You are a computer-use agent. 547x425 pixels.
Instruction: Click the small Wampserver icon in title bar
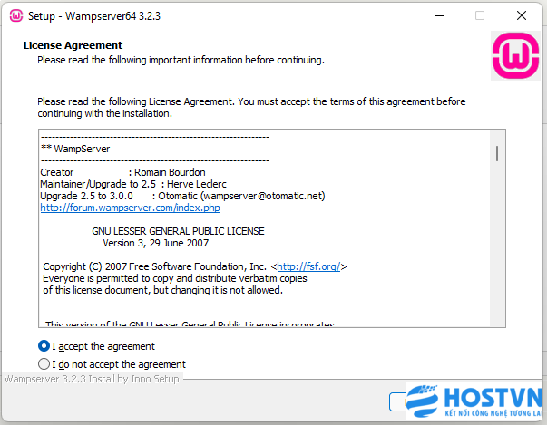click(16, 15)
